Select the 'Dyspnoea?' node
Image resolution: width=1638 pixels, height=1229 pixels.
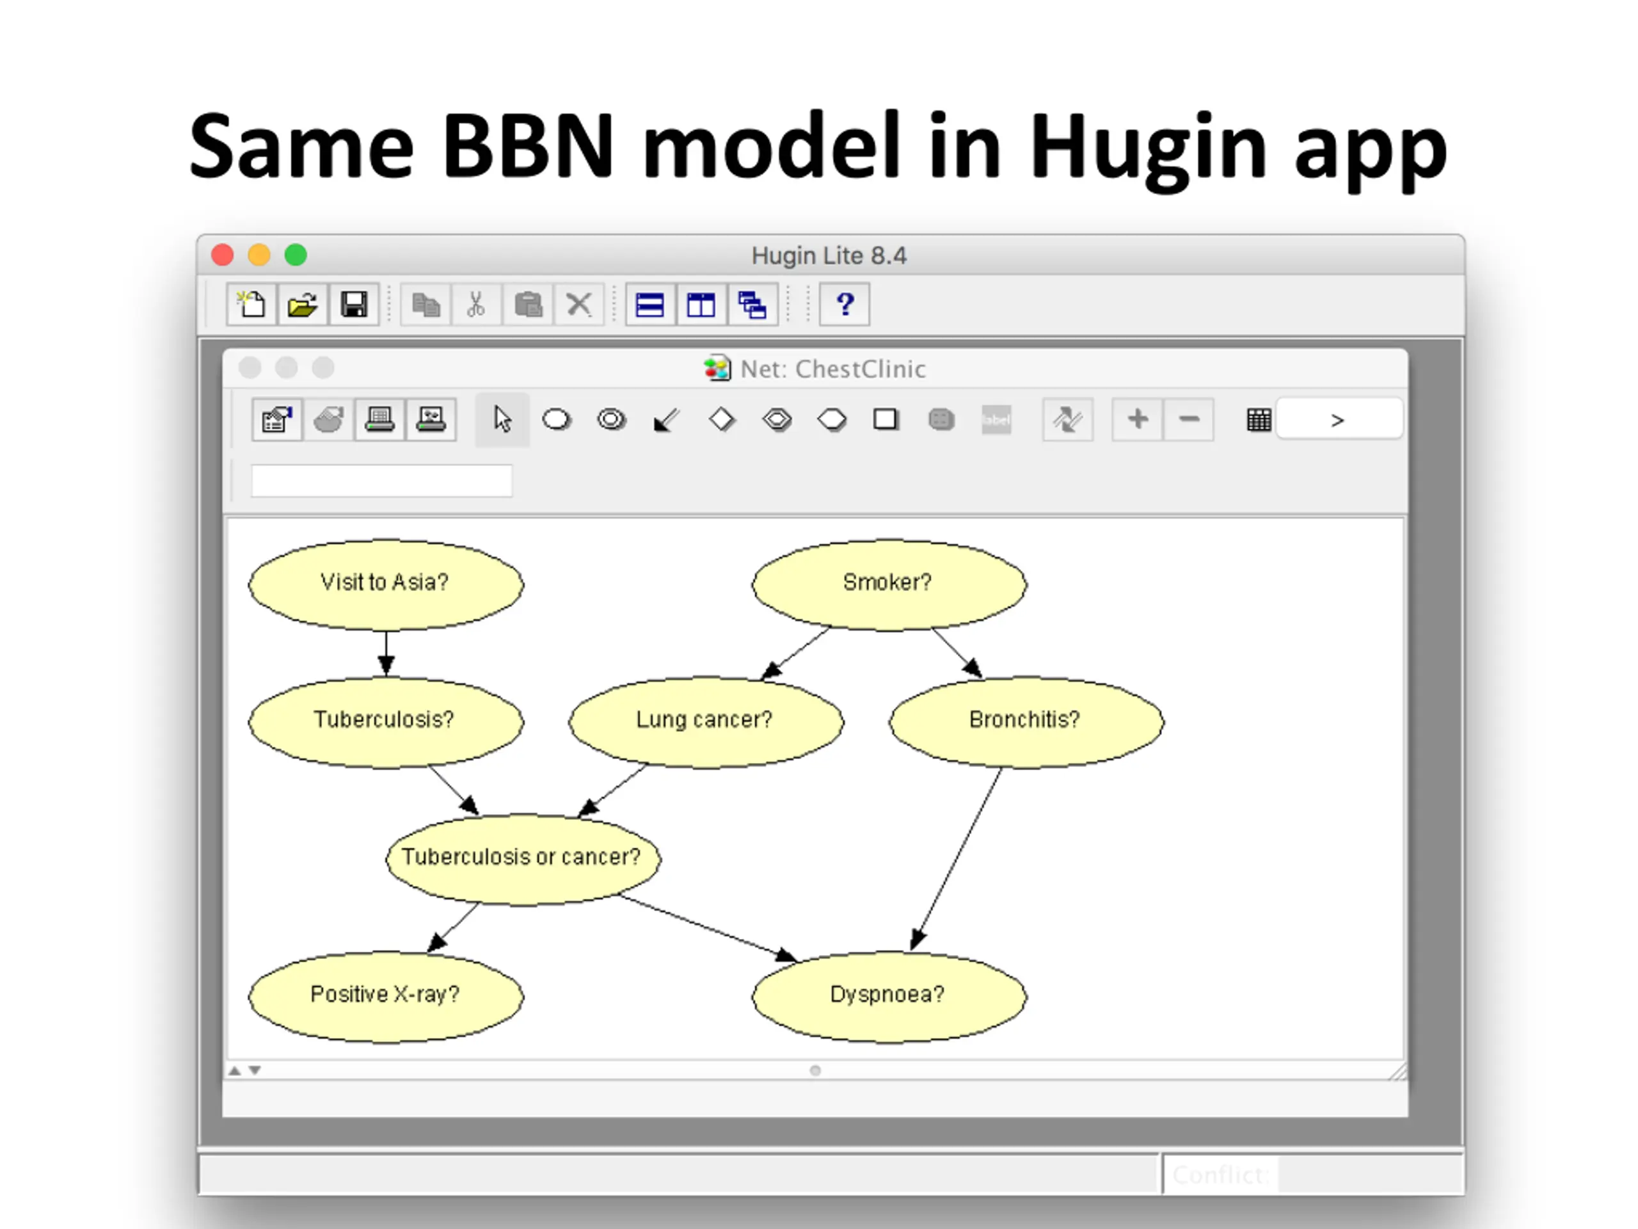(x=889, y=997)
